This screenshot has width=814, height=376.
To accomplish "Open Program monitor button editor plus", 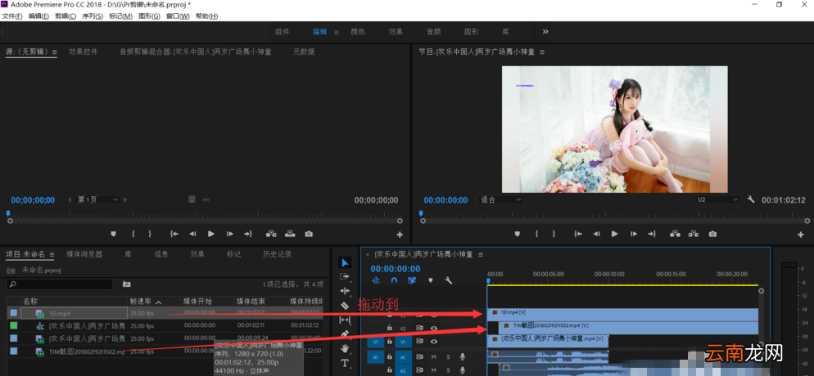I will tap(801, 235).
